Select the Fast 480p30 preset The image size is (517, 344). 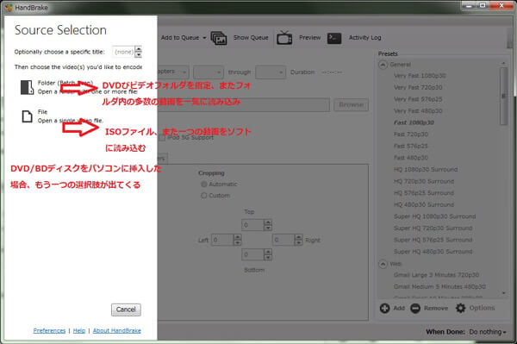click(x=411, y=158)
